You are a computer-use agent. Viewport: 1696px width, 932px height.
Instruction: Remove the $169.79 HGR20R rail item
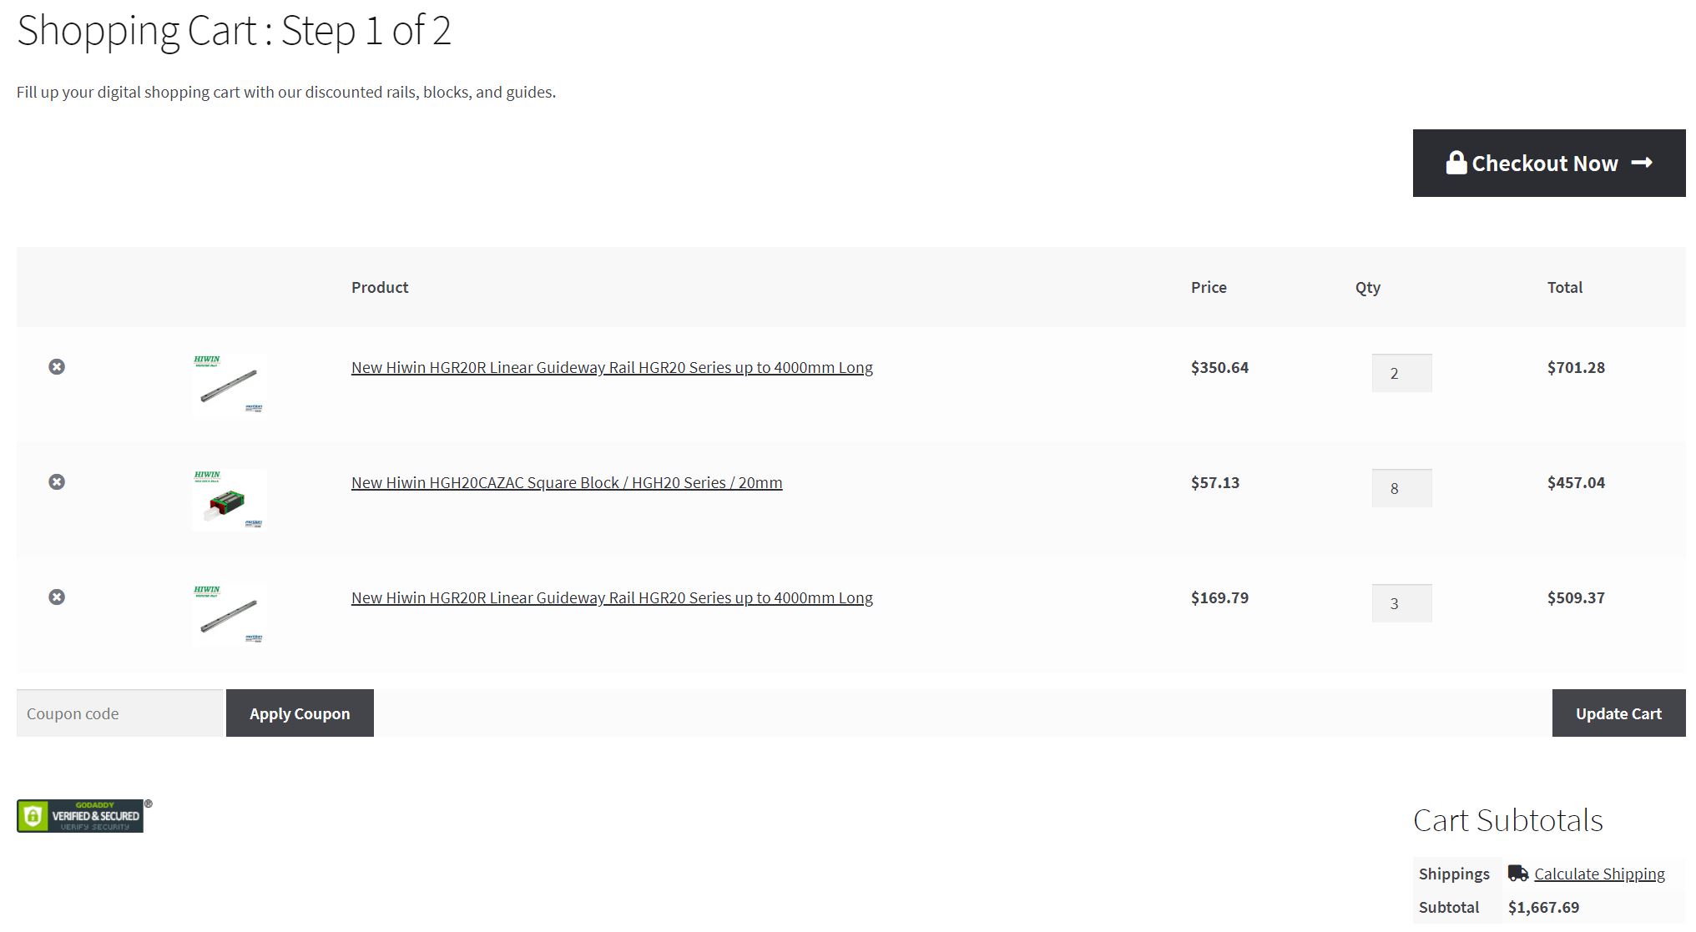coord(57,597)
